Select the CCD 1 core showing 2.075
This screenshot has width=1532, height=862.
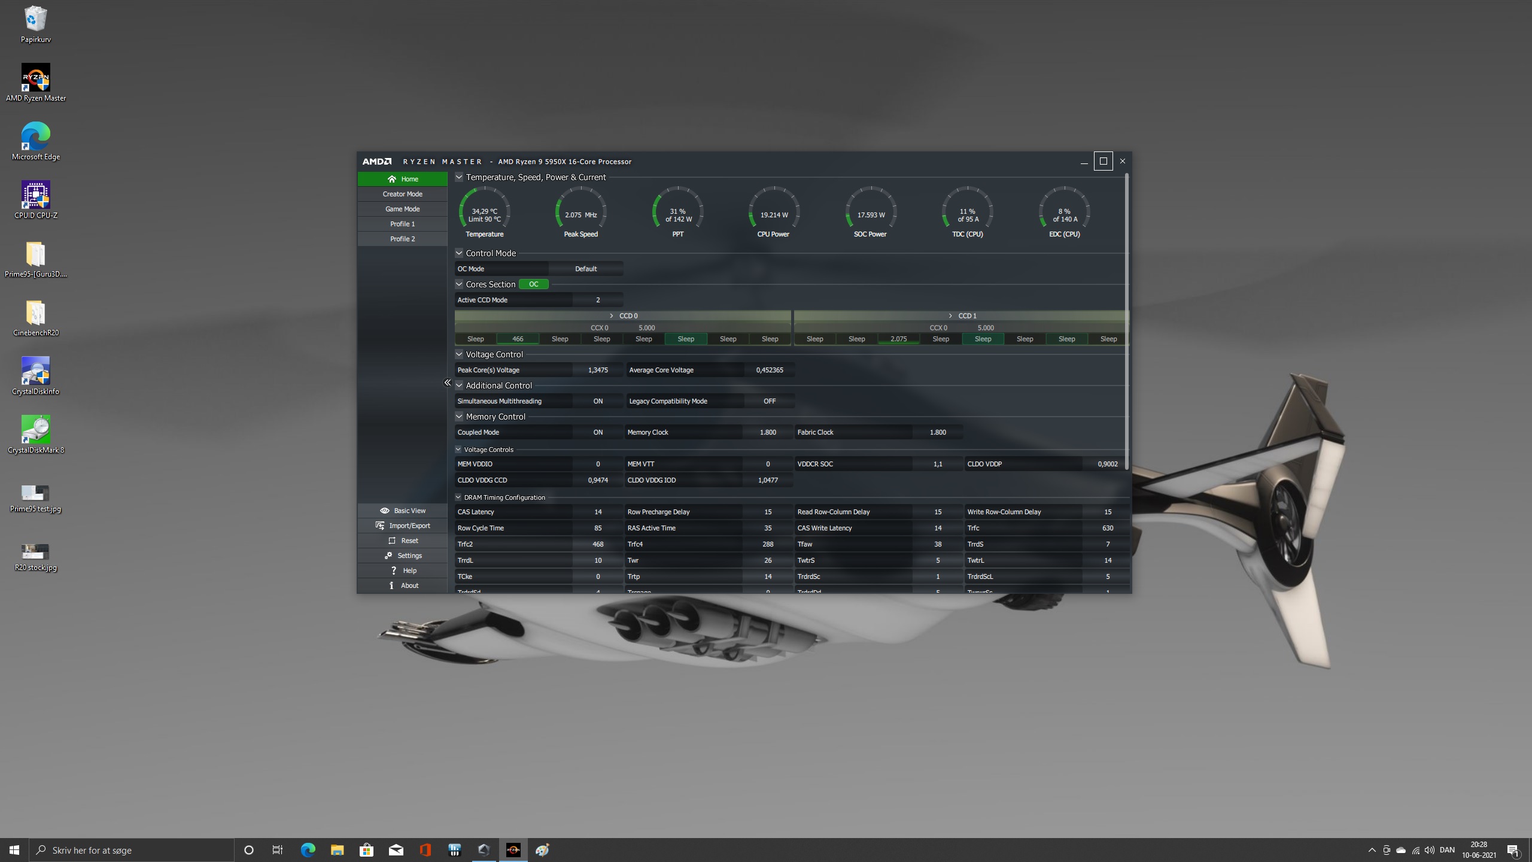tap(898, 339)
